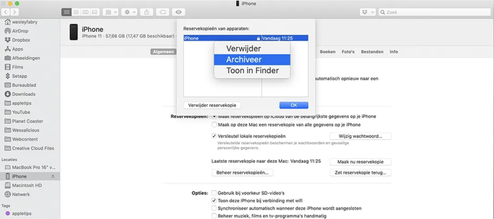Open AirDrop in the sidebar
The height and width of the screenshot is (219, 494).
17,31
